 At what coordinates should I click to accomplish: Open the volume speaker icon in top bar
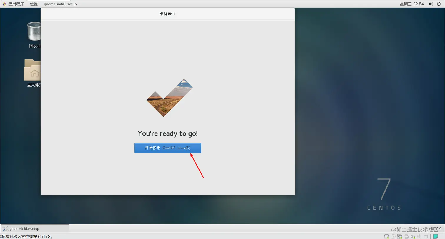pos(431,4)
